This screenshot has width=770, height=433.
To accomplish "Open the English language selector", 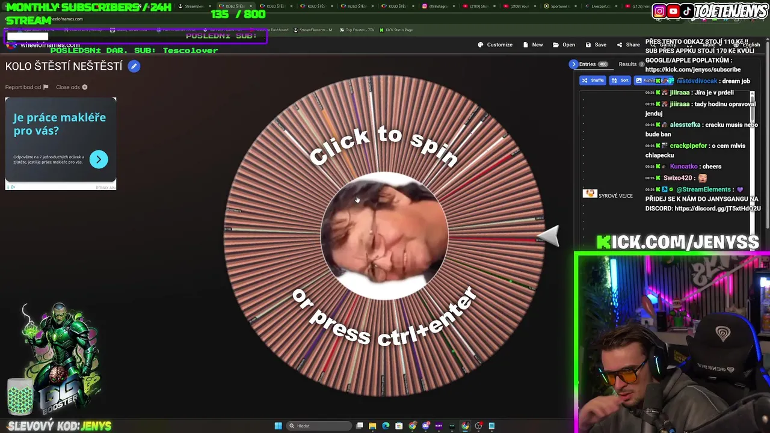I will click(x=747, y=45).
